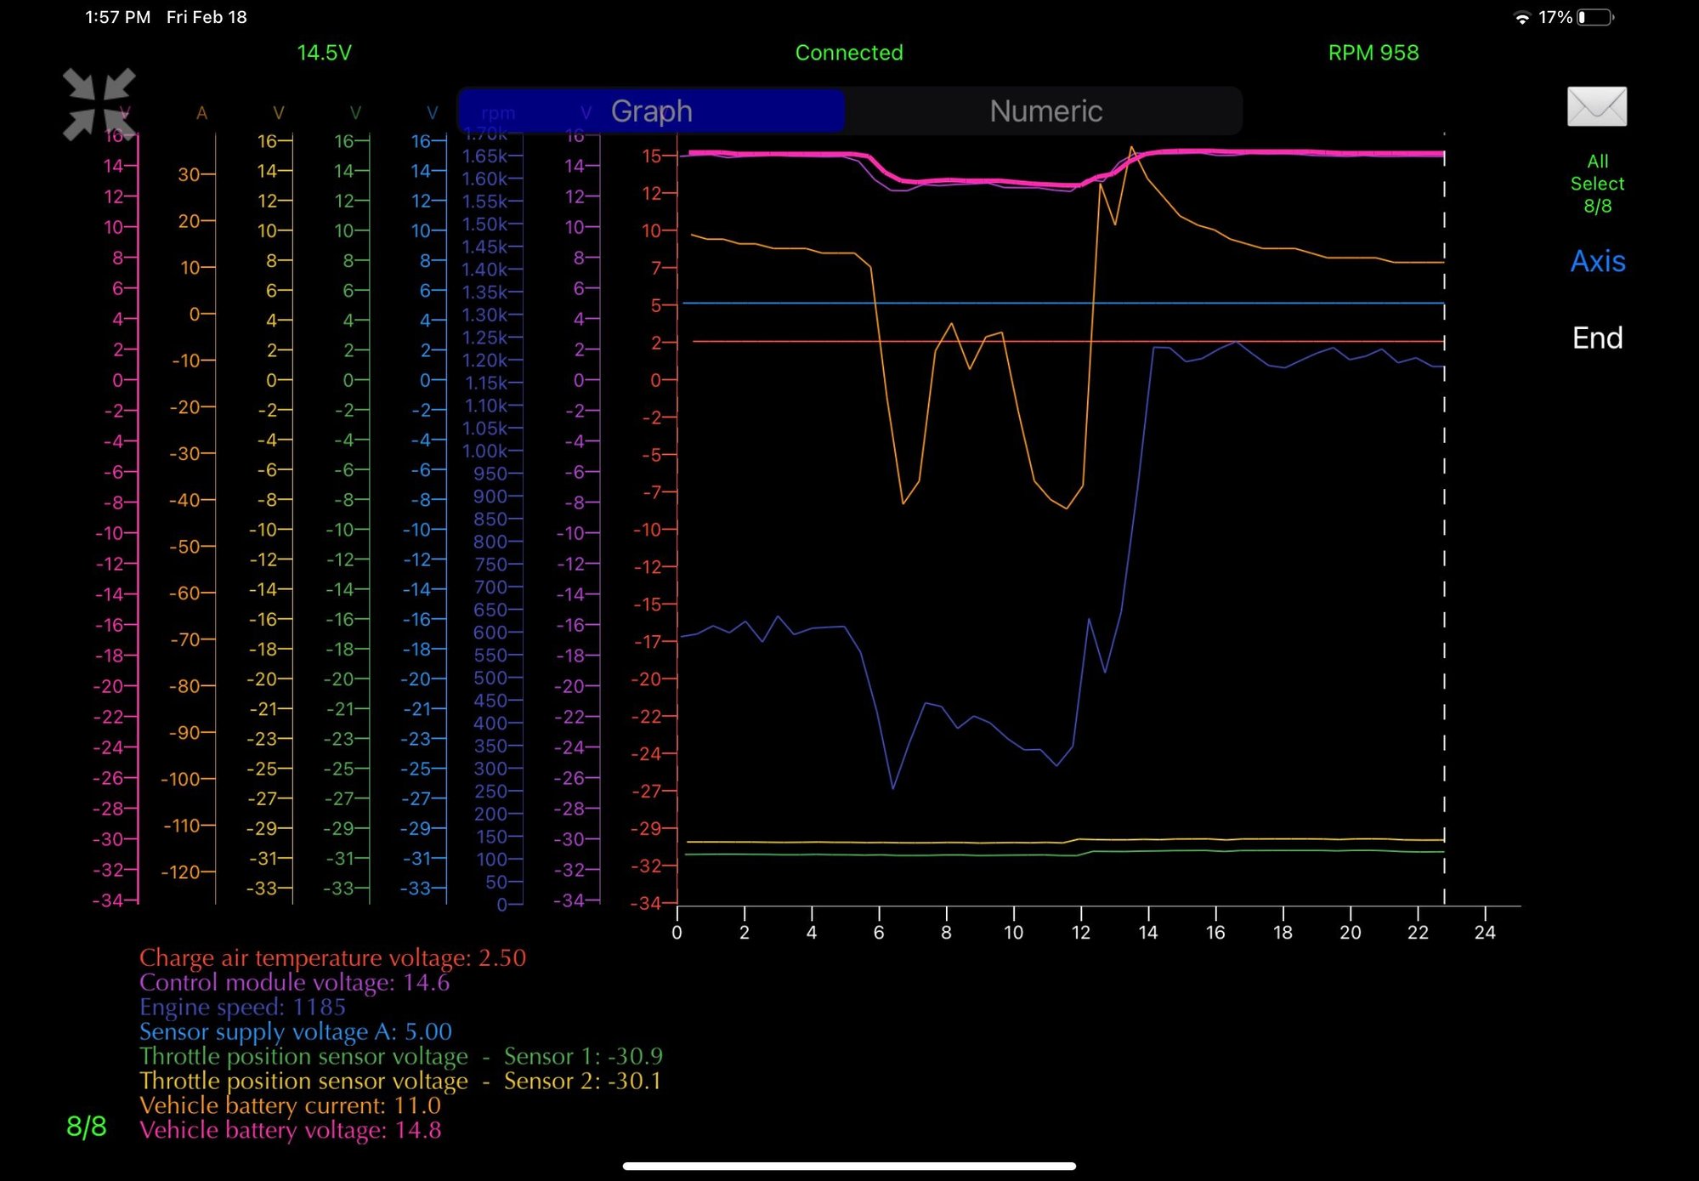
Task: Select Charge air temperature voltage legend
Action: 332,957
